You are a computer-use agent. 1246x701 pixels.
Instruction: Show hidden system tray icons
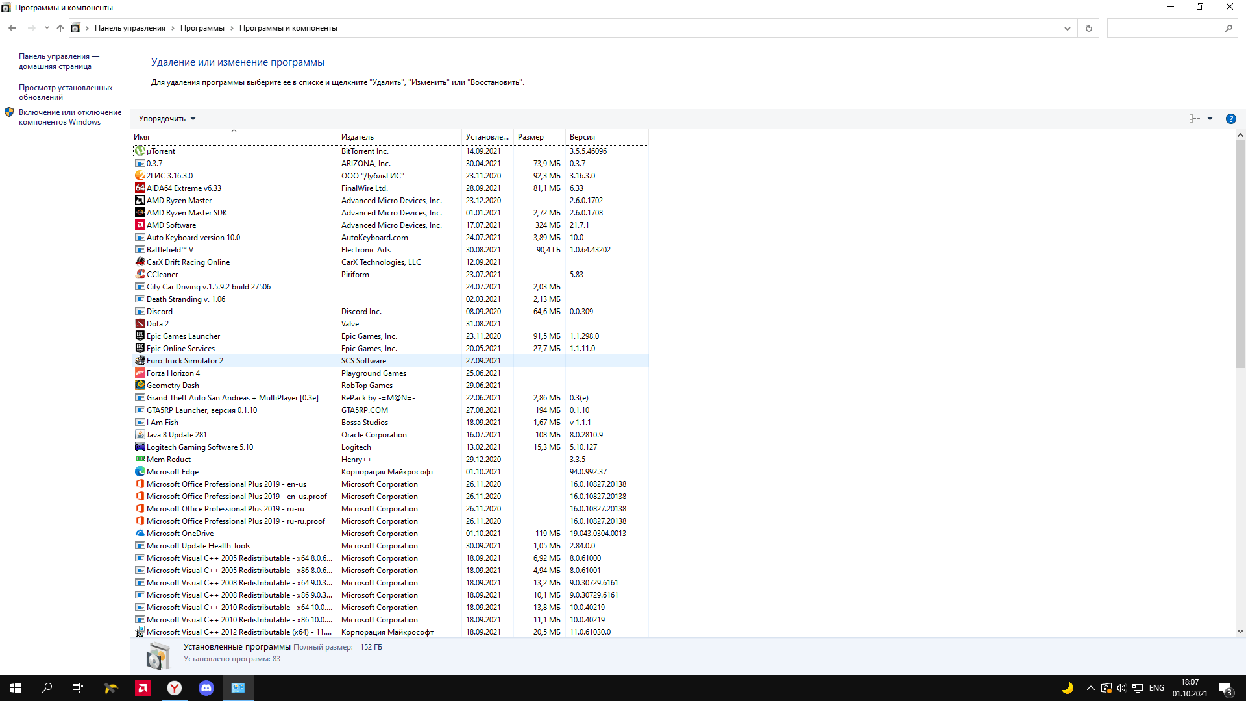coord(1090,688)
